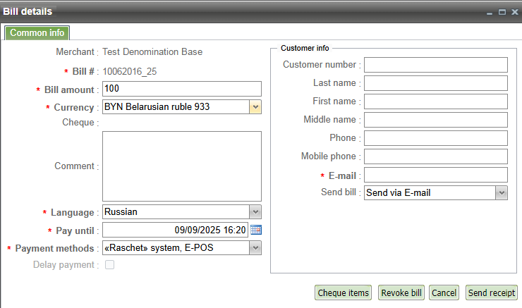Expand the Payment methods dropdown
The image size is (522, 308).
click(x=255, y=248)
